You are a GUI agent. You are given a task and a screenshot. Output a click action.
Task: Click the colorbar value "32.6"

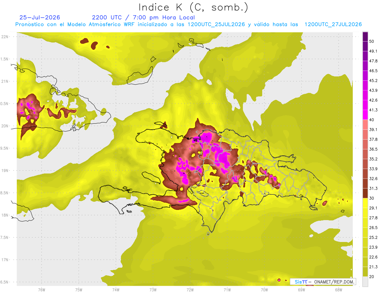point(373,179)
